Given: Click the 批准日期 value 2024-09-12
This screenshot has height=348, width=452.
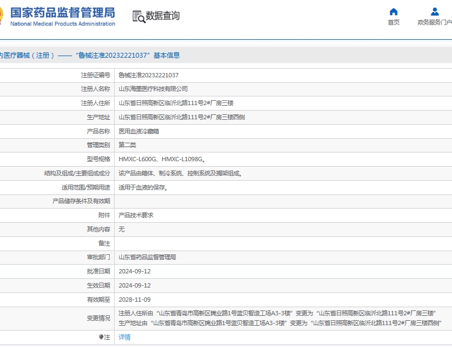Looking at the screenshot, I should point(135,271).
